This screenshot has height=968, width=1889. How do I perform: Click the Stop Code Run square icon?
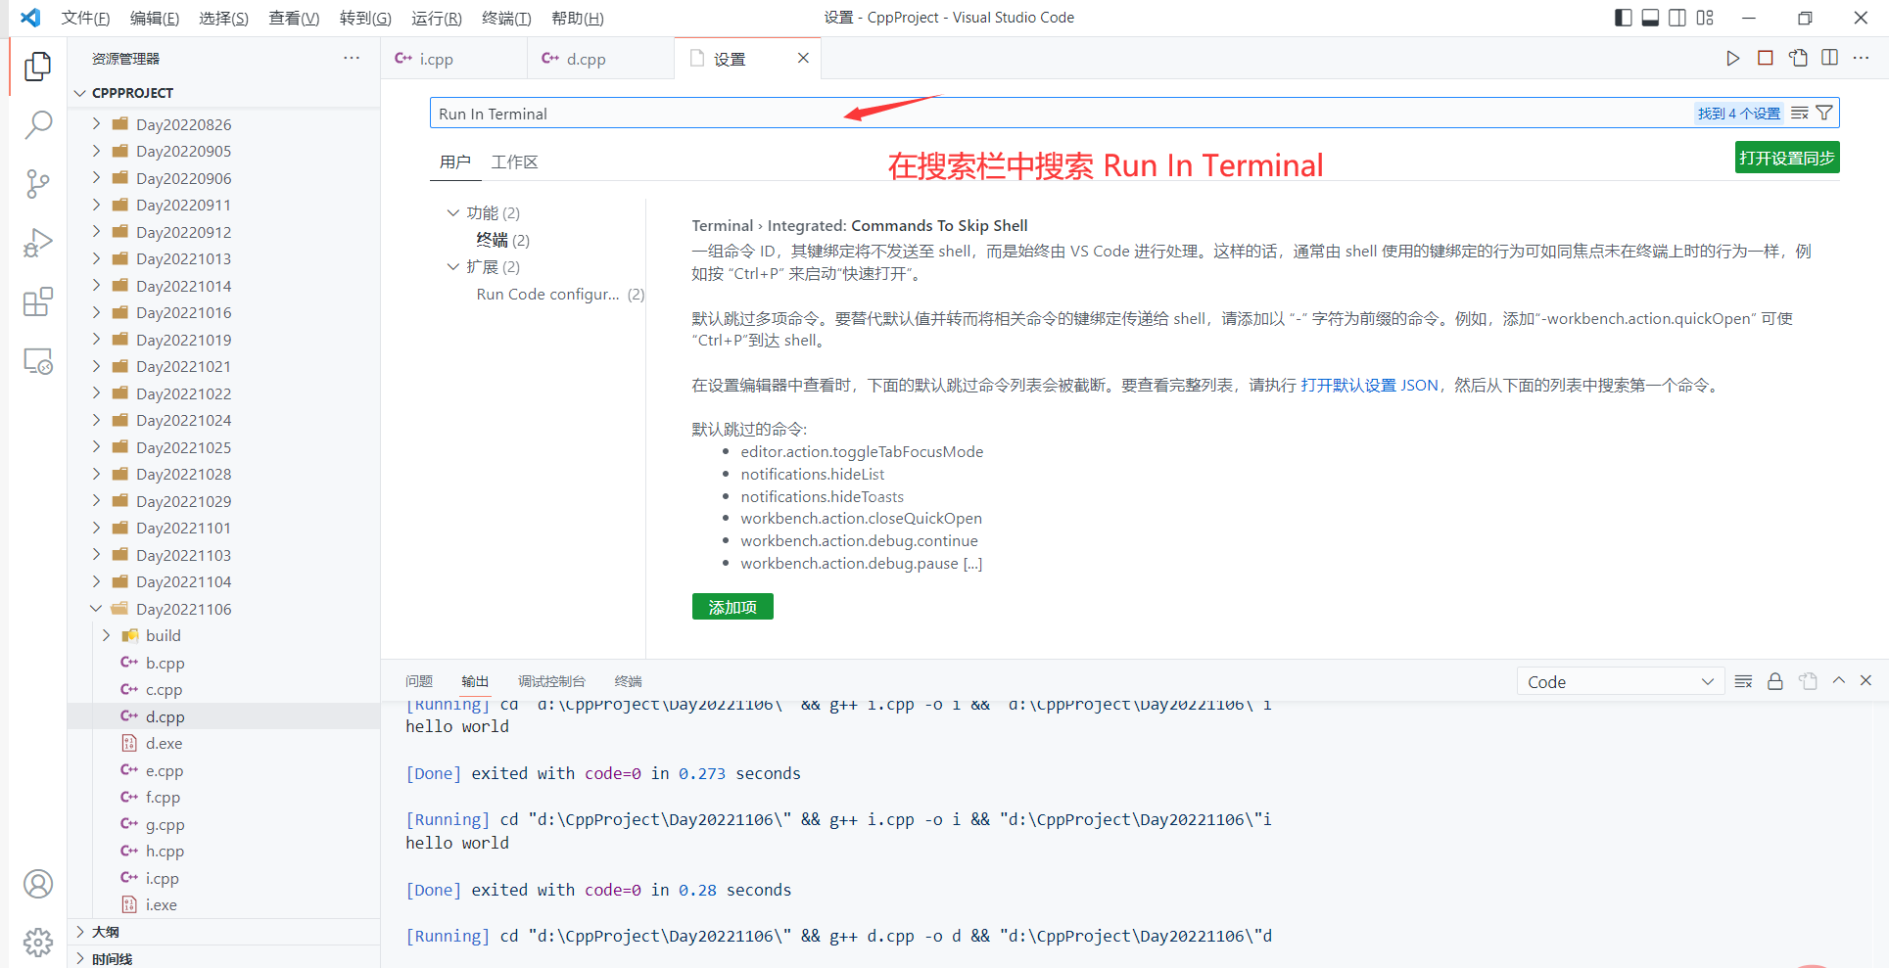tap(1765, 58)
